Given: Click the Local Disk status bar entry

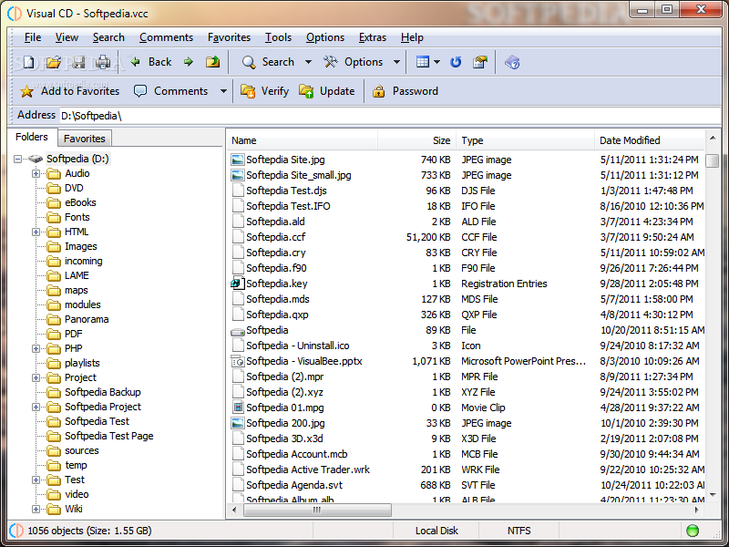Looking at the screenshot, I should [436, 531].
